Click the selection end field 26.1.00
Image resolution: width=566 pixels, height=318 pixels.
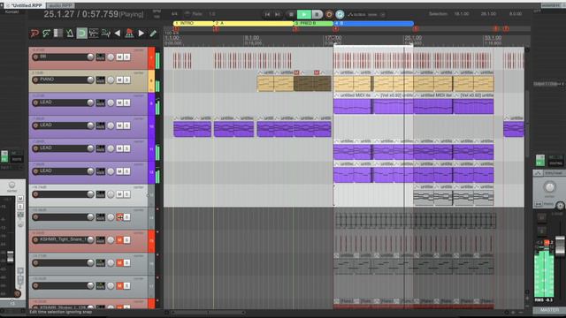488,14
